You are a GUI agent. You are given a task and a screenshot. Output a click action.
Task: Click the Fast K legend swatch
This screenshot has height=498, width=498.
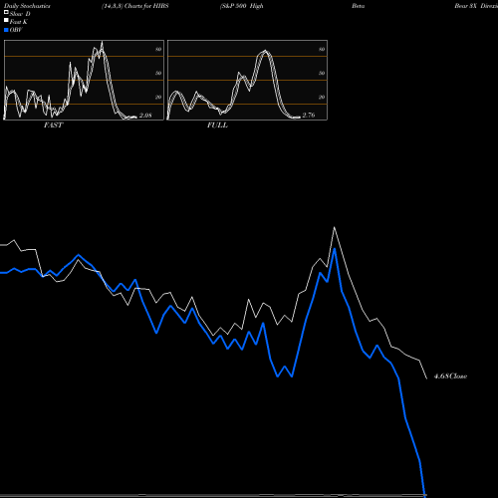click(6, 20)
